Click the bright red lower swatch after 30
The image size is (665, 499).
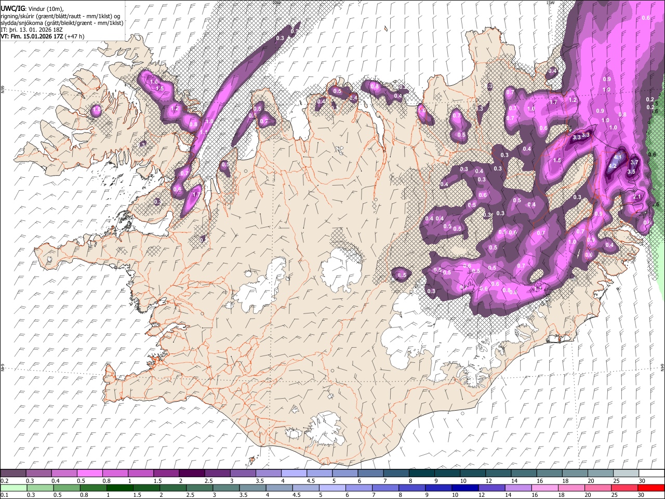(651, 488)
